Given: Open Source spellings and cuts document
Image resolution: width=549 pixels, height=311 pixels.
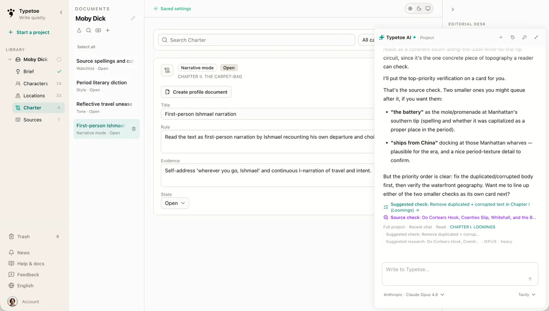Looking at the screenshot, I should click(x=106, y=64).
